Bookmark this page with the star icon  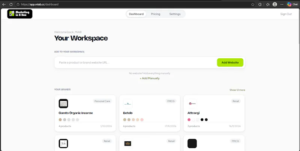253,4
